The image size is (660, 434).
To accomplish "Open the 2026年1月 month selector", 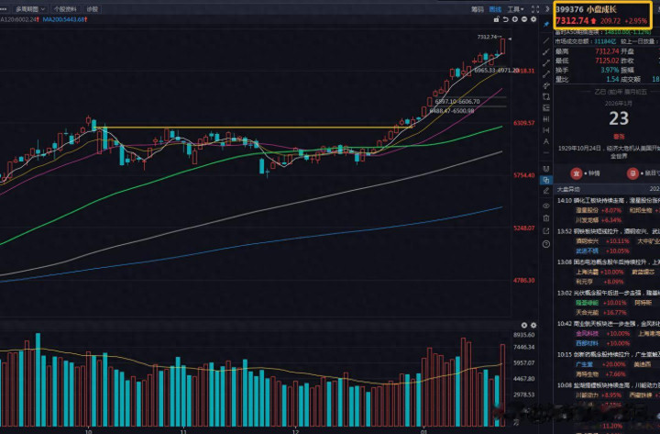I will click(x=619, y=103).
